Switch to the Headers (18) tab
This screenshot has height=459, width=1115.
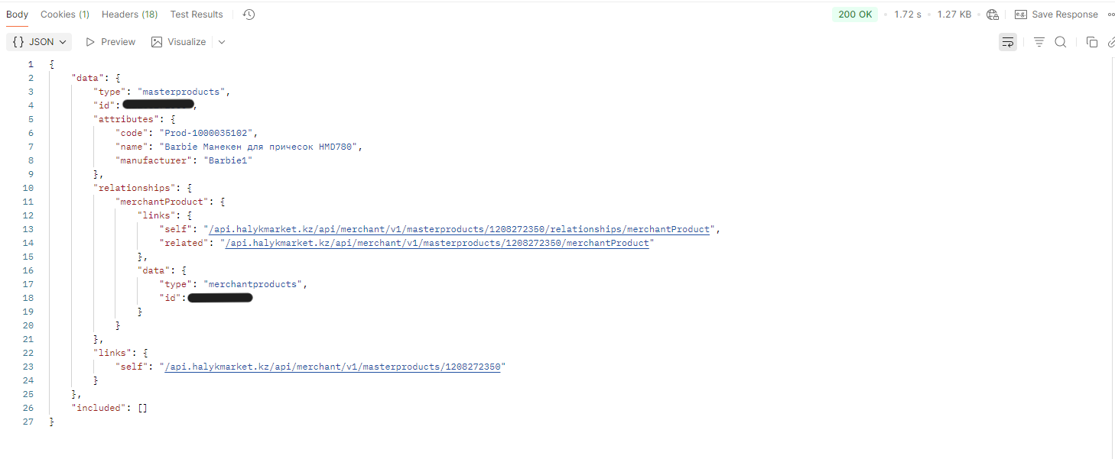(x=129, y=15)
